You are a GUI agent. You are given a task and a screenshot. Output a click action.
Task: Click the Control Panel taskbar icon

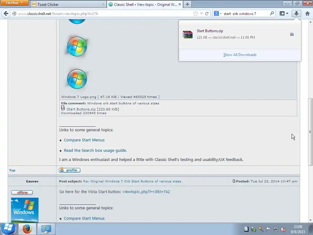(46, 229)
